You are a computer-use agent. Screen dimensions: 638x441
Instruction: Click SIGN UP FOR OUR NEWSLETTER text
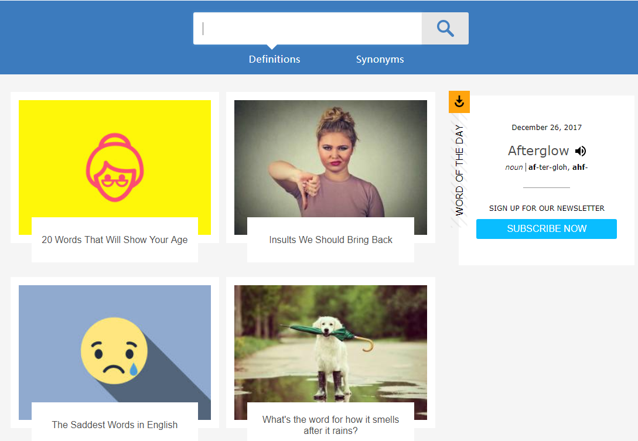[547, 208]
